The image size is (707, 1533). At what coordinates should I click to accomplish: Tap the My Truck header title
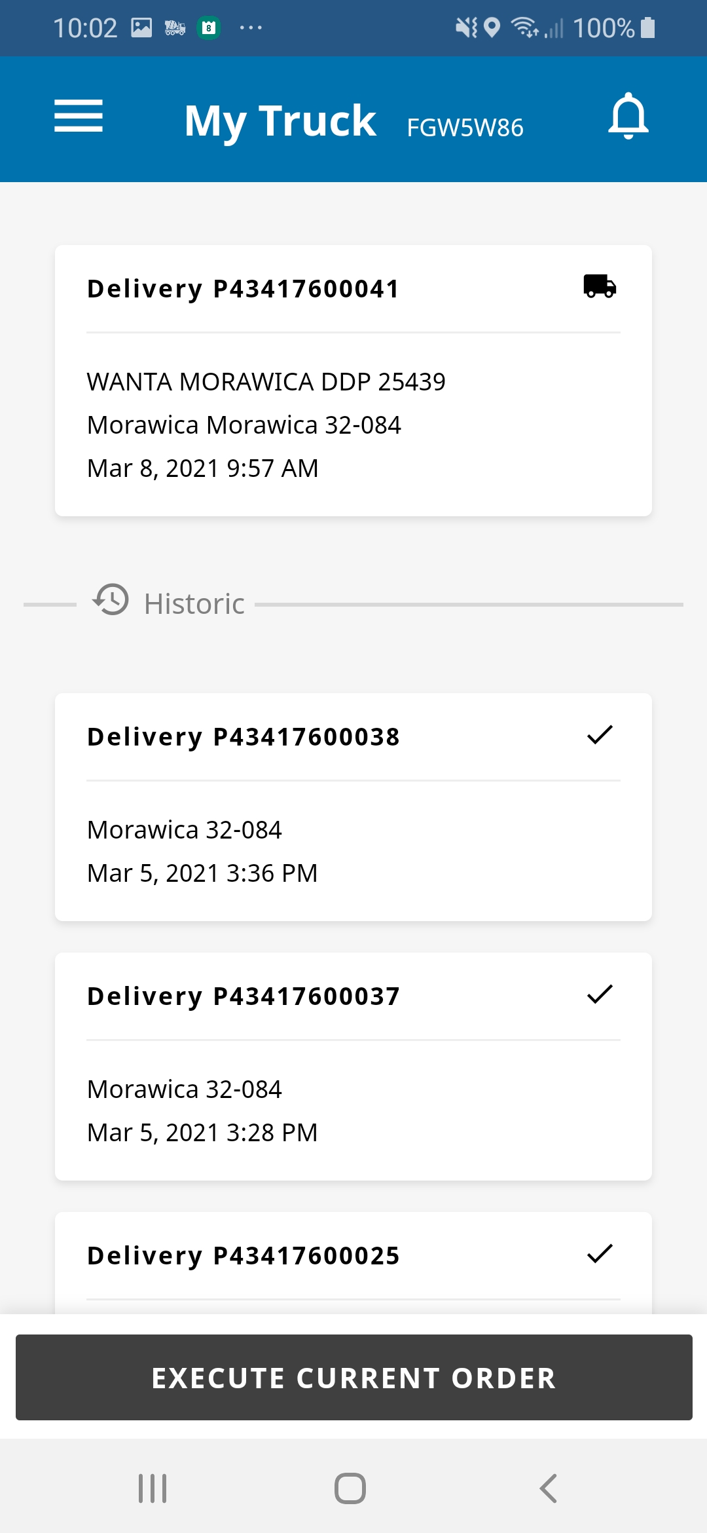coord(280,121)
